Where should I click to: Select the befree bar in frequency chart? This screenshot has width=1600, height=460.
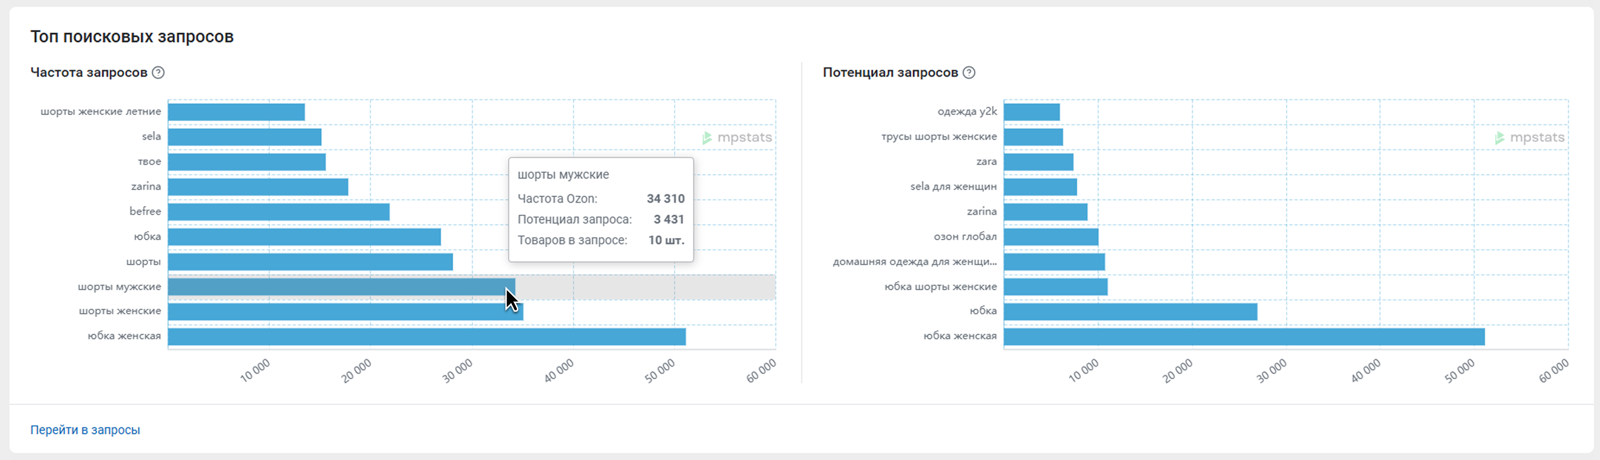(x=278, y=212)
